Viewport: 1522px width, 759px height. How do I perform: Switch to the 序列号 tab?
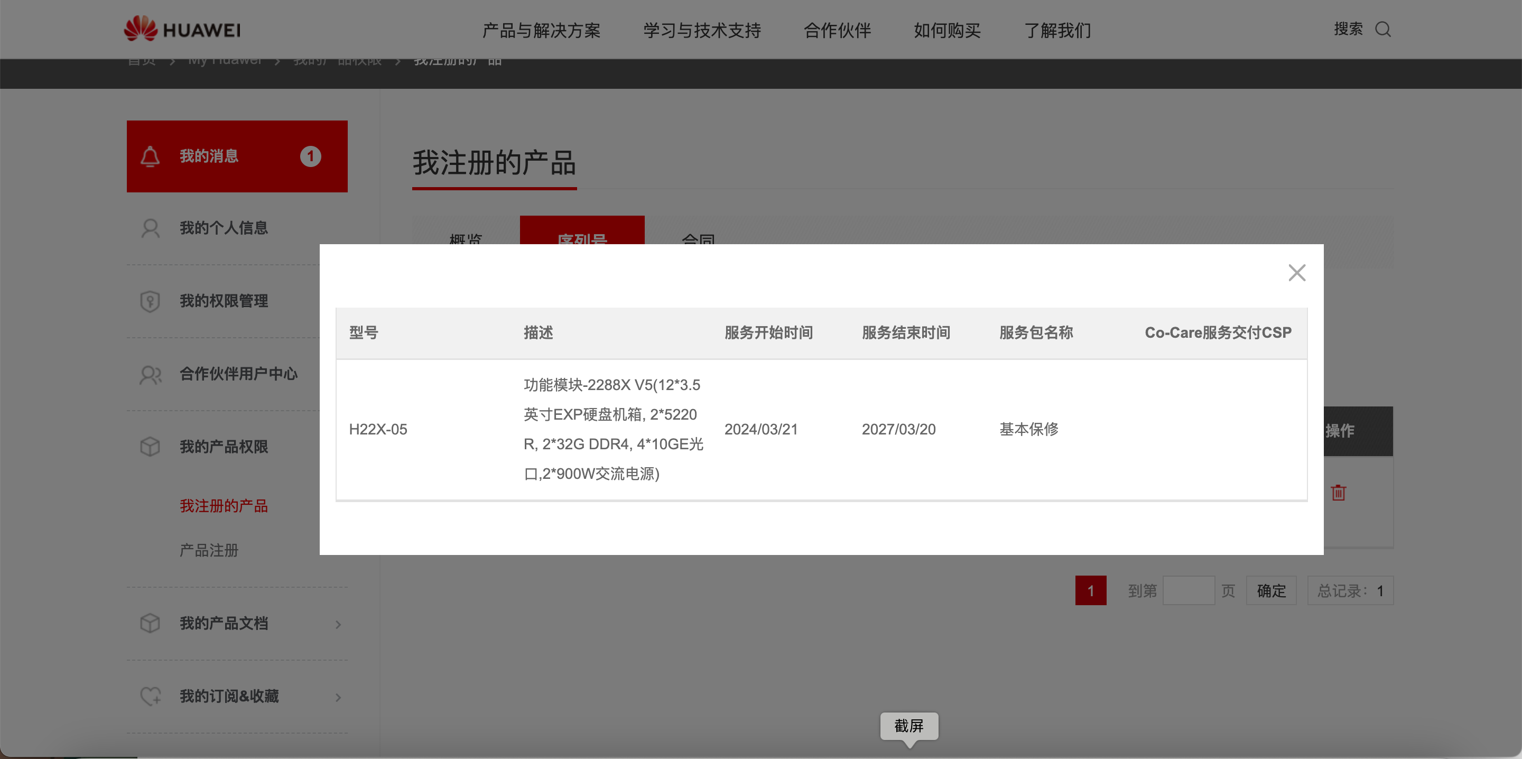(x=582, y=230)
